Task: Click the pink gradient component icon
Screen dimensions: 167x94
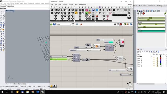Action: 87,10
